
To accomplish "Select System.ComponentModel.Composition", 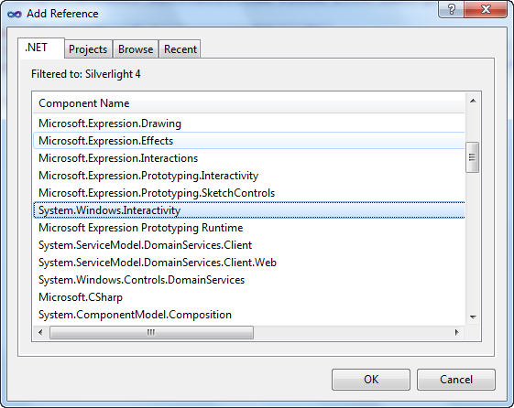I will coord(248,314).
